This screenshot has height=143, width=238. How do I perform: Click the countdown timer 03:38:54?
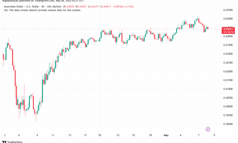pos(229,32)
